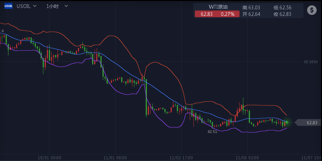
Task: Expand the USOIL symbol dropdown arrow
Action: click(x=35, y=6)
